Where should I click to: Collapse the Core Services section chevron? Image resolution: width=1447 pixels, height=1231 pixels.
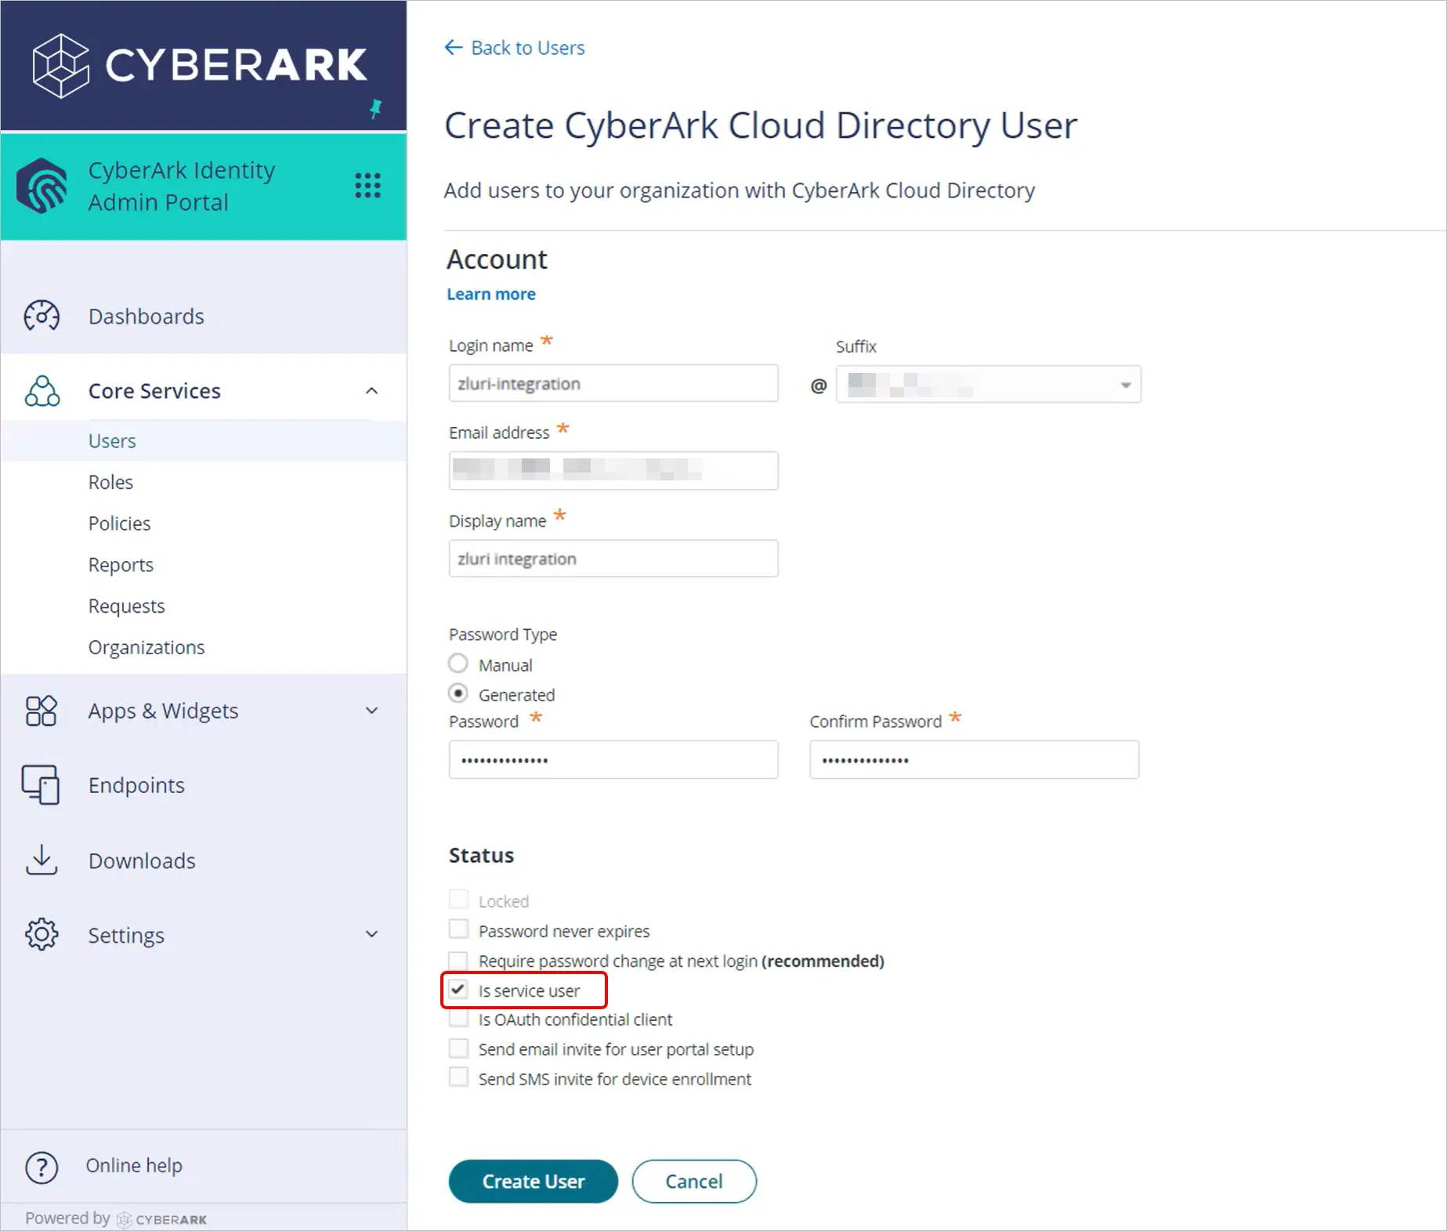[x=372, y=390]
